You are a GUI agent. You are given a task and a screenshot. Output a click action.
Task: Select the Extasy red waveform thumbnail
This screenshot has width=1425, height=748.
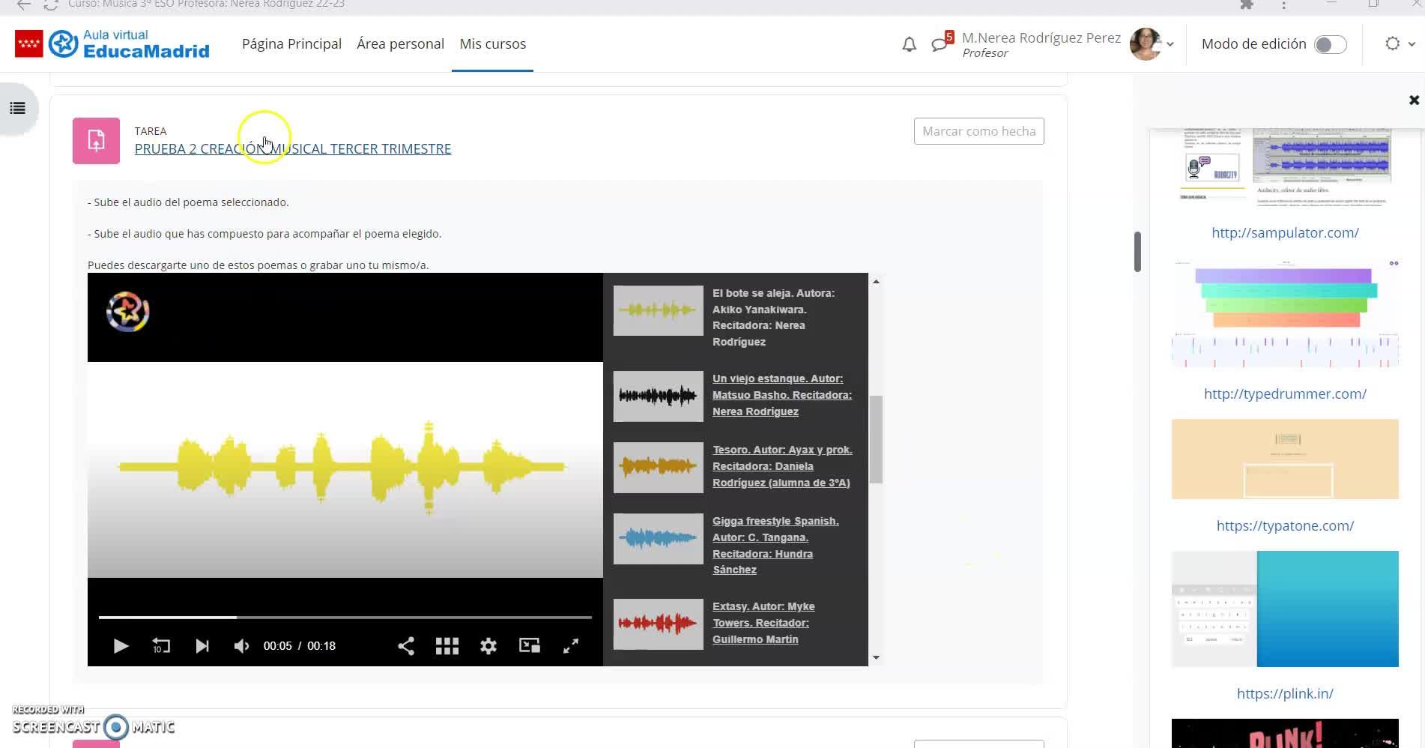pos(659,624)
